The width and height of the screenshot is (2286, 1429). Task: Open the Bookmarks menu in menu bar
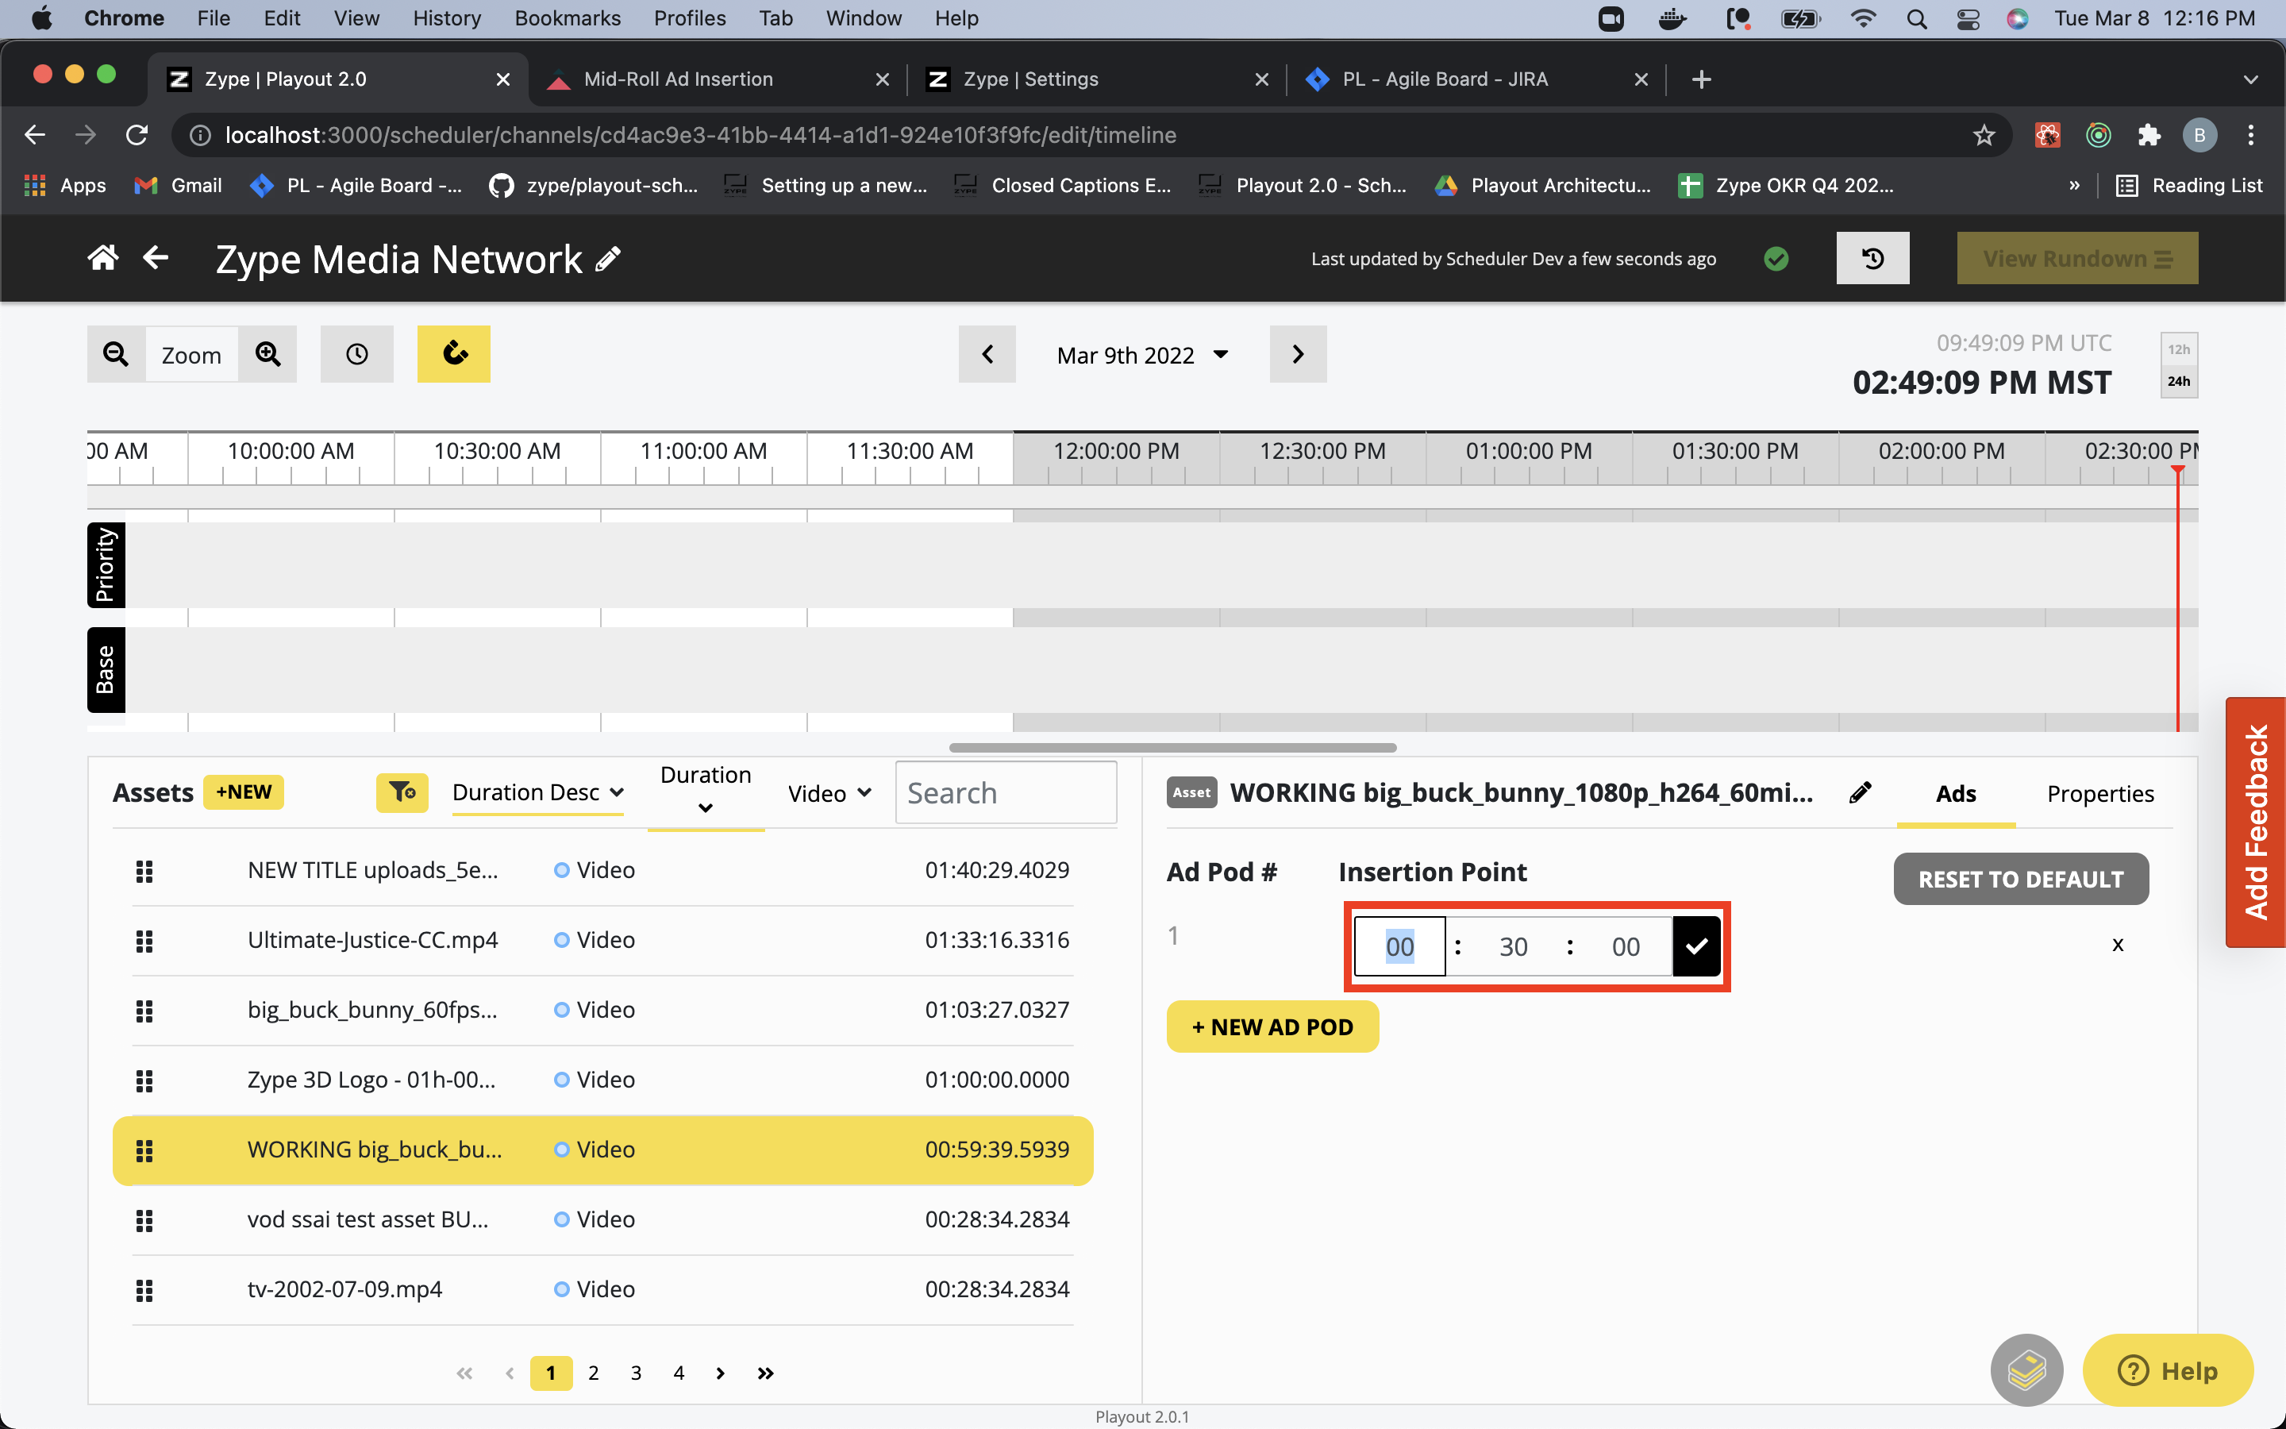click(567, 18)
